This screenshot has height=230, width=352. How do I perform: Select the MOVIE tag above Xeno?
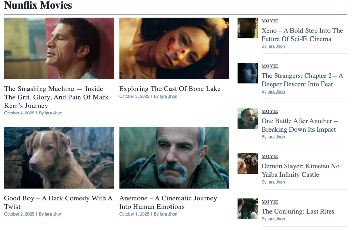pos(270,21)
